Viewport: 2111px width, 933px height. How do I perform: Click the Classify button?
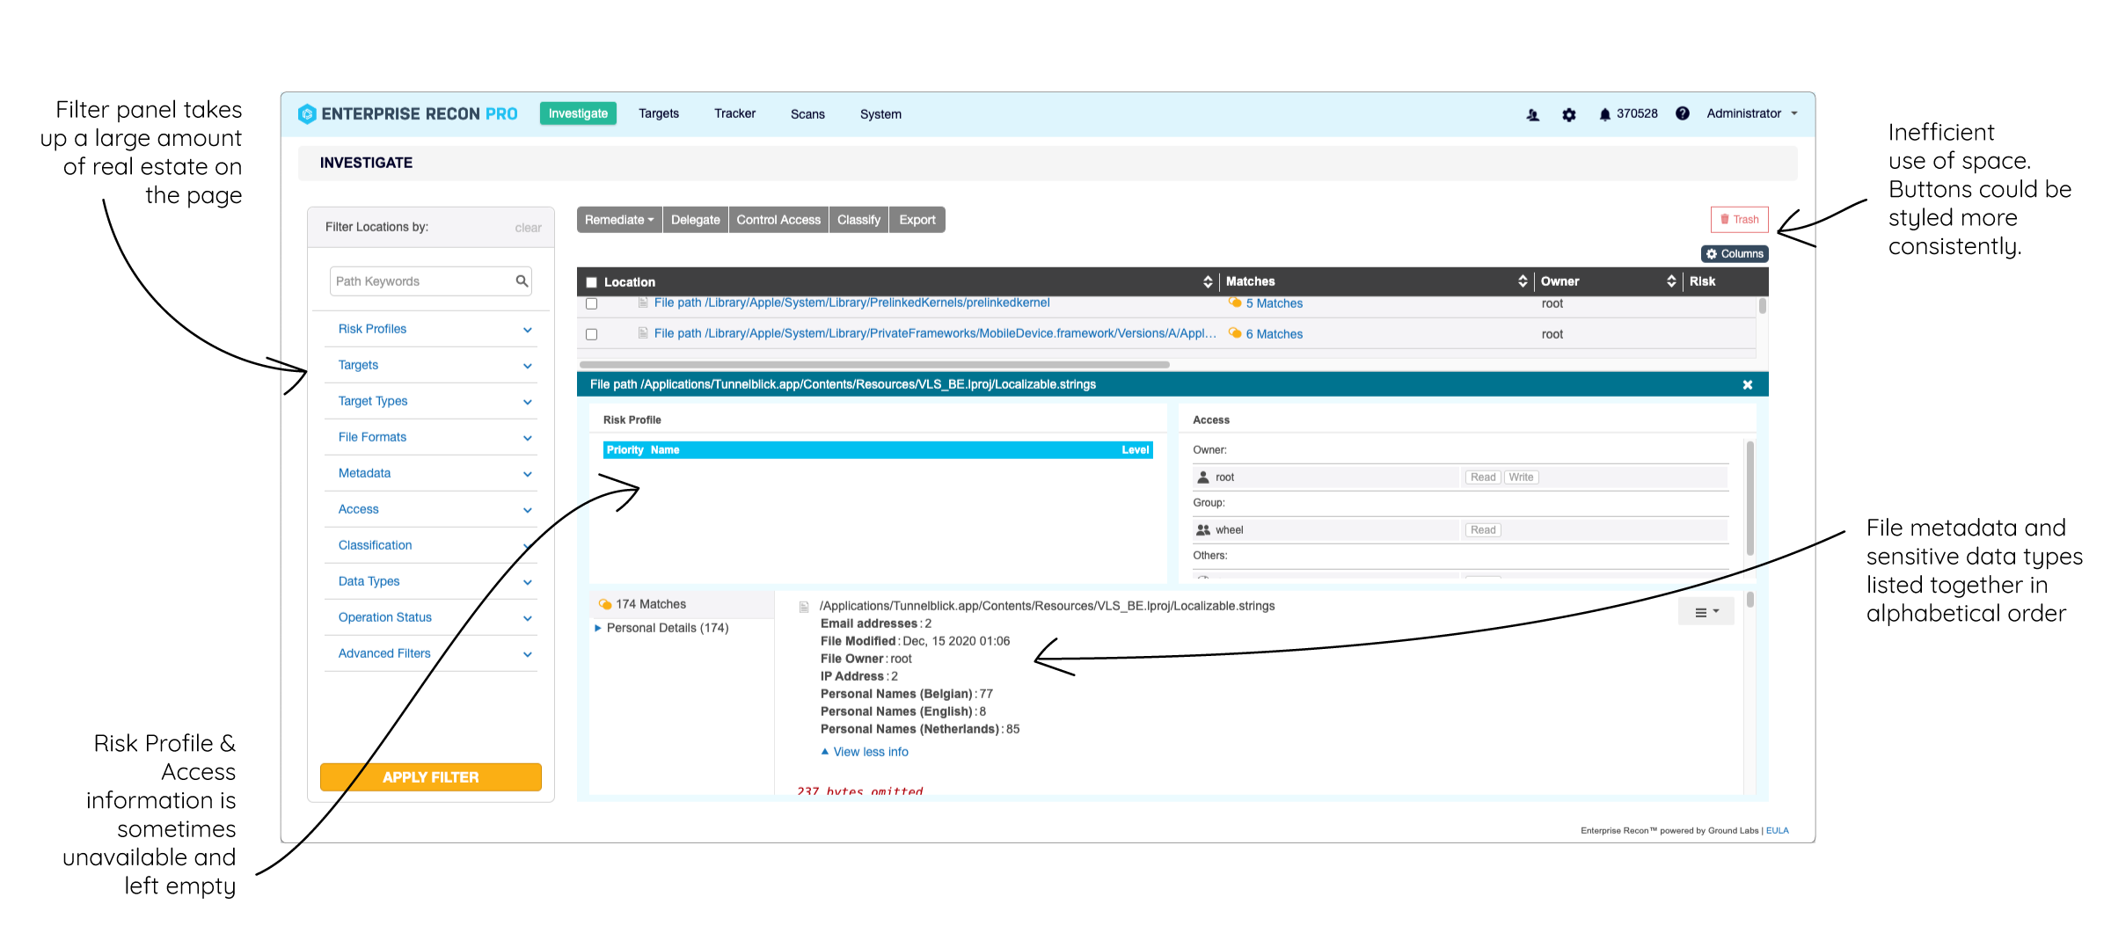858,220
